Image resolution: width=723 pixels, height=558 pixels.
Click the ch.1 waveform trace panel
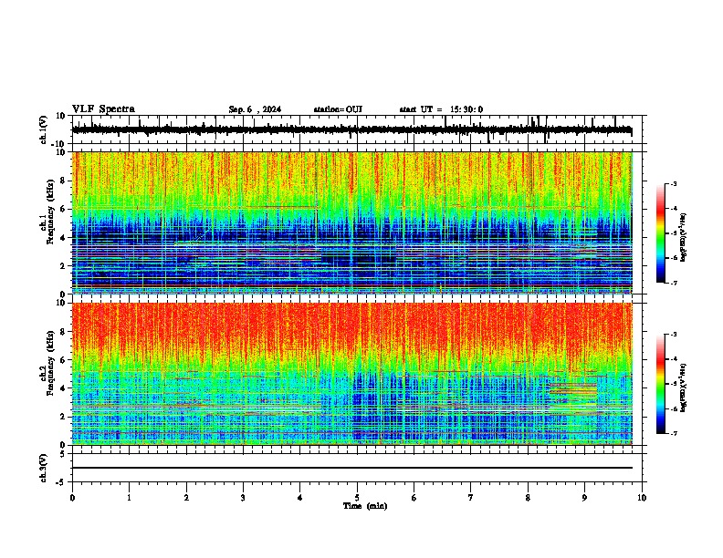[x=357, y=129]
